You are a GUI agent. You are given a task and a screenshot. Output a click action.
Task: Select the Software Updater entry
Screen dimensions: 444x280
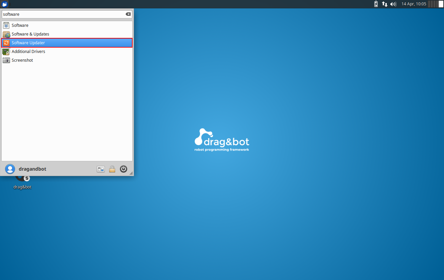[67, 43]
